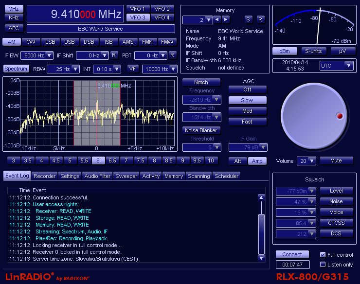Set AGC to Off
This screenshot has width=360, height=284.
[247, 89]
